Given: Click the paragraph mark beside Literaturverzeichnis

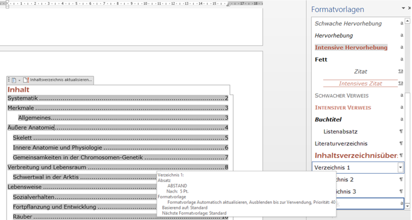Looking at the screenshot, I should coord(401,144).
